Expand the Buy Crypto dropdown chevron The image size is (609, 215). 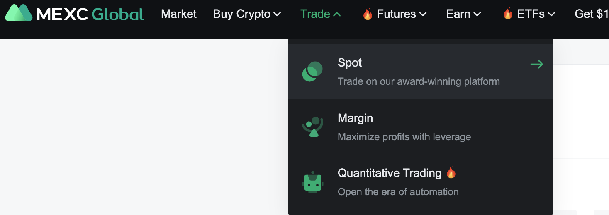coord(278,14)
